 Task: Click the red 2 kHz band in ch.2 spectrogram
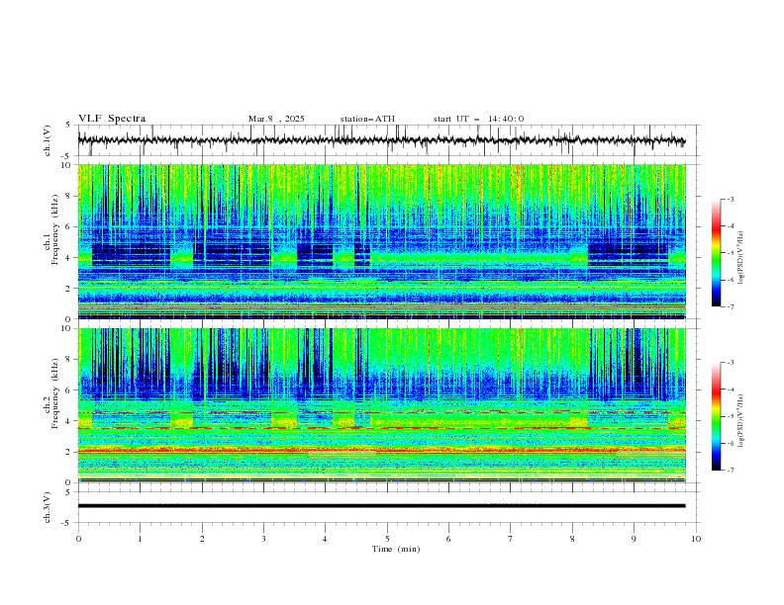click(381, 451)
